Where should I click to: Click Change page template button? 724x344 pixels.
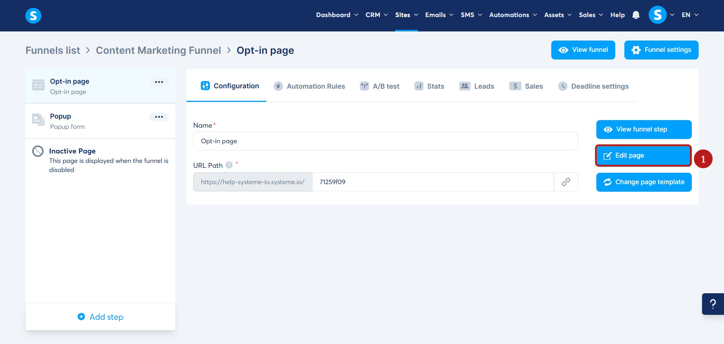(644, 182)
